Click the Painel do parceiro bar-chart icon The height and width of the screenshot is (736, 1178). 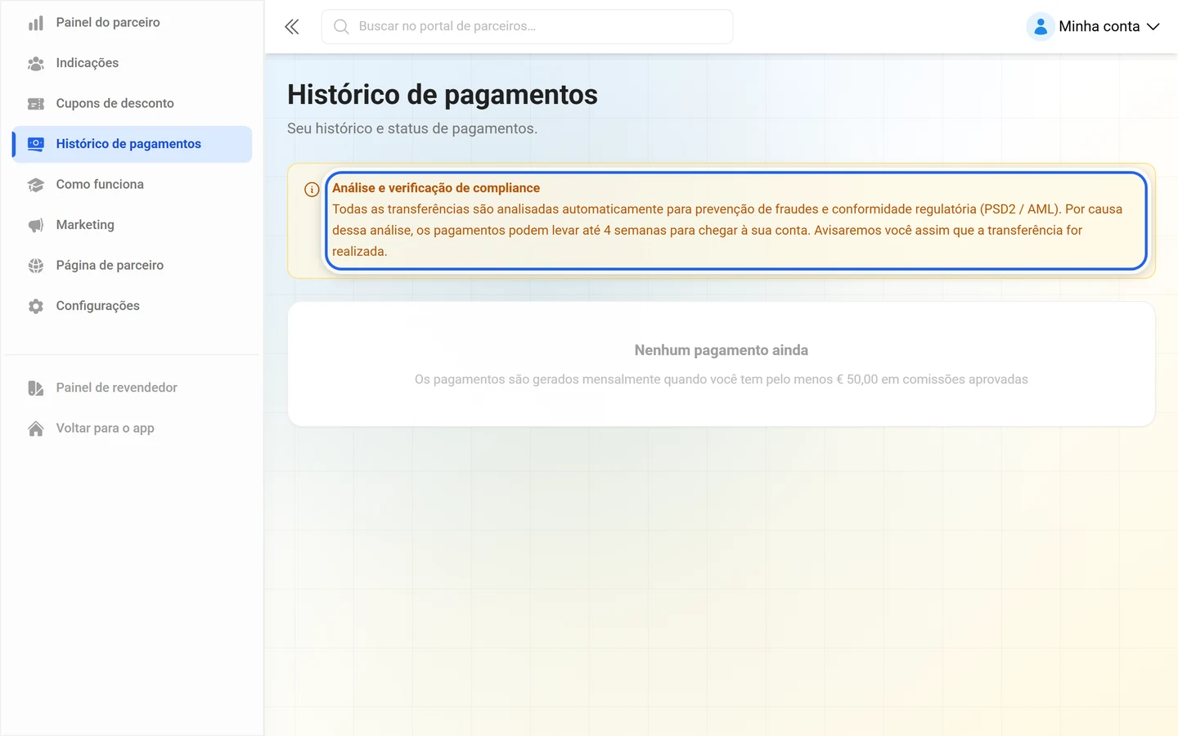[x=36, y=23]
